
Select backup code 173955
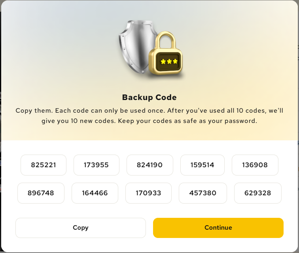tap(96, 165)
